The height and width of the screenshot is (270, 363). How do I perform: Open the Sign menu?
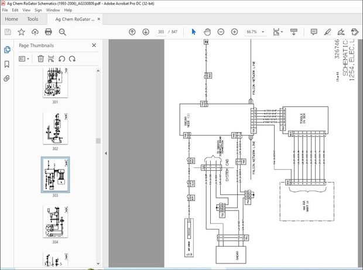tap(38, 10)
